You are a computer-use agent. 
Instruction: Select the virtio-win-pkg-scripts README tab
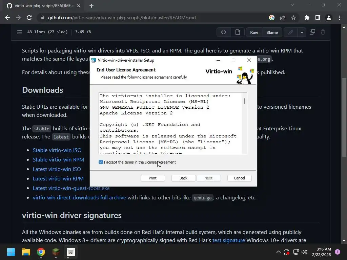pyautogui.click(x=44, y=6)
